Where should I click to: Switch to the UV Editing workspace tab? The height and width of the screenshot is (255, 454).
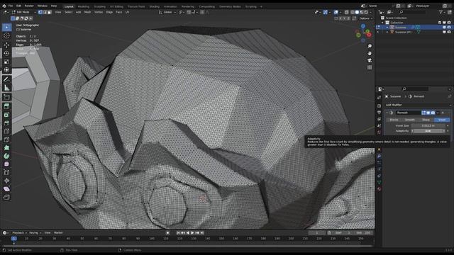[x=116, y=6]
